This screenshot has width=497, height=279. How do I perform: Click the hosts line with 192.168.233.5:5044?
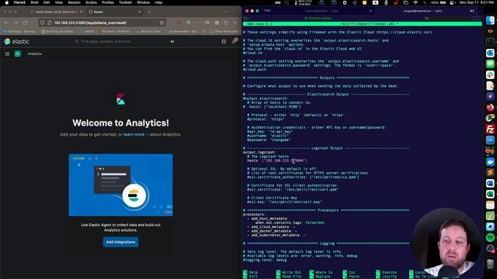[x=277, y=160]
